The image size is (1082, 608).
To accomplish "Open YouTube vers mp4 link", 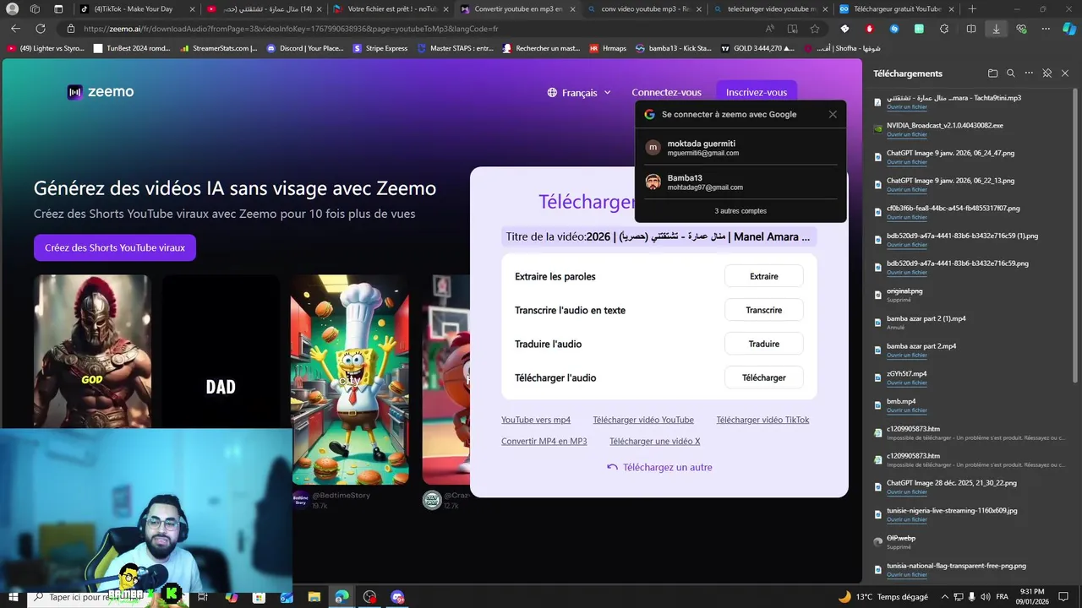I will click(536, 420).
